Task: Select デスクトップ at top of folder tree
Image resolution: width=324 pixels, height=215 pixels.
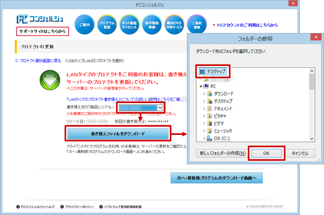Action: (212, 71)
